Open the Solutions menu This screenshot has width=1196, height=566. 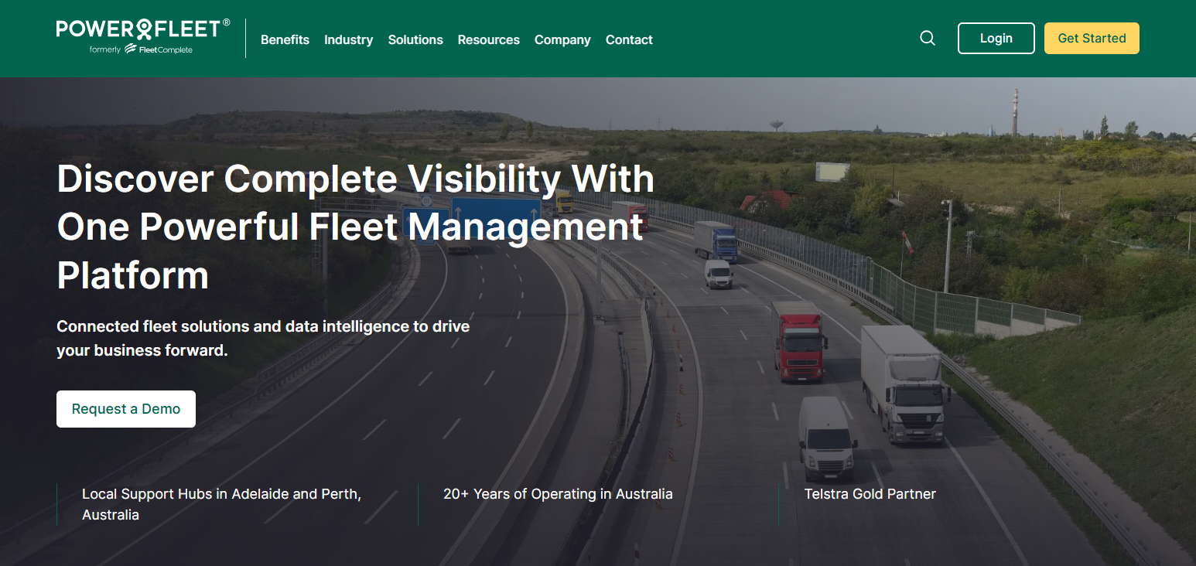coord(415,39)
